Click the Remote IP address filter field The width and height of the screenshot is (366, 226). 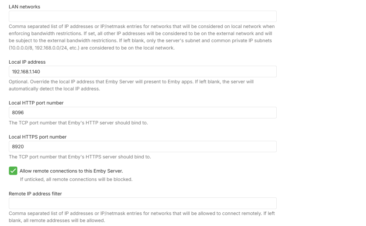pos(142,203)
